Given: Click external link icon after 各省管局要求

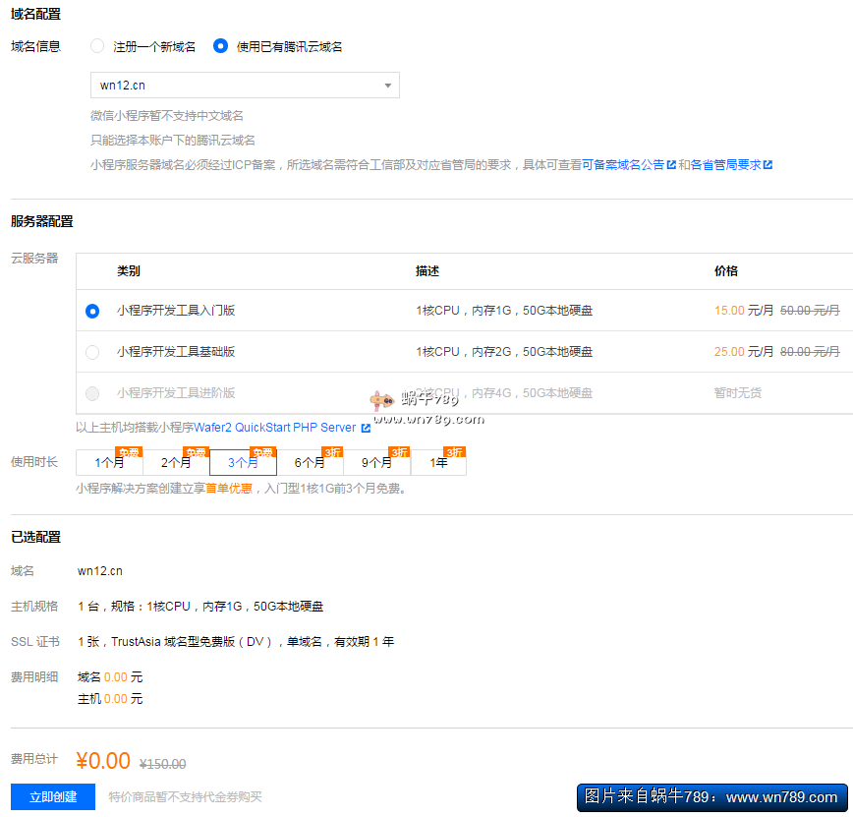Looking at the screenshot, I should (x=768, y=165).
